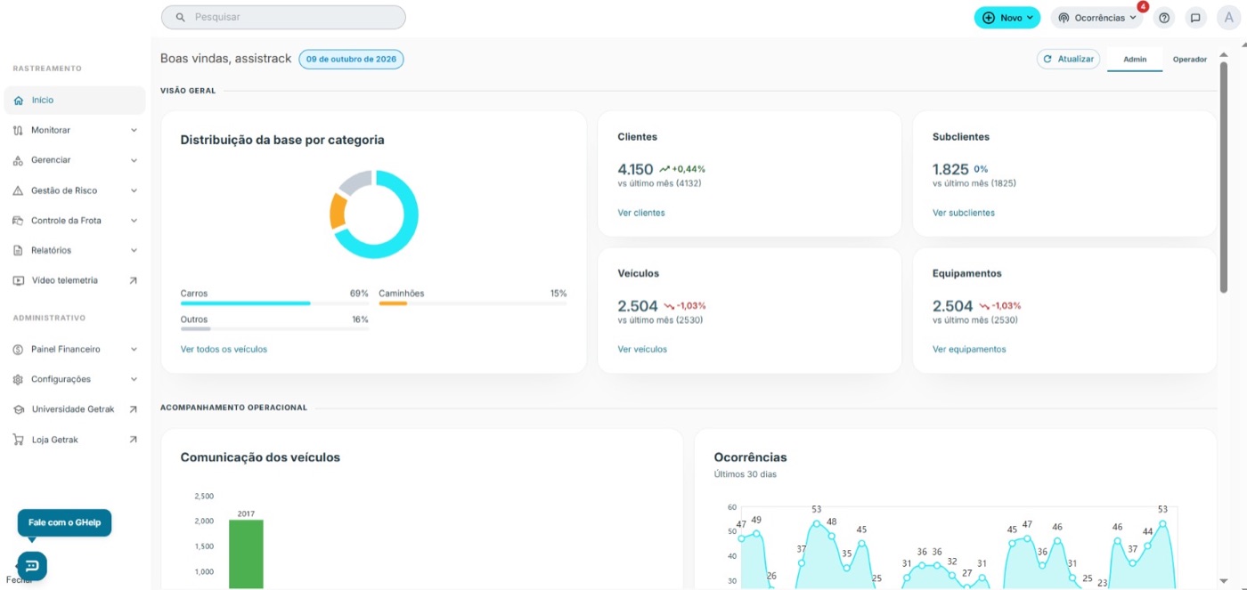Click the Início home icon in sidebar

19,101
